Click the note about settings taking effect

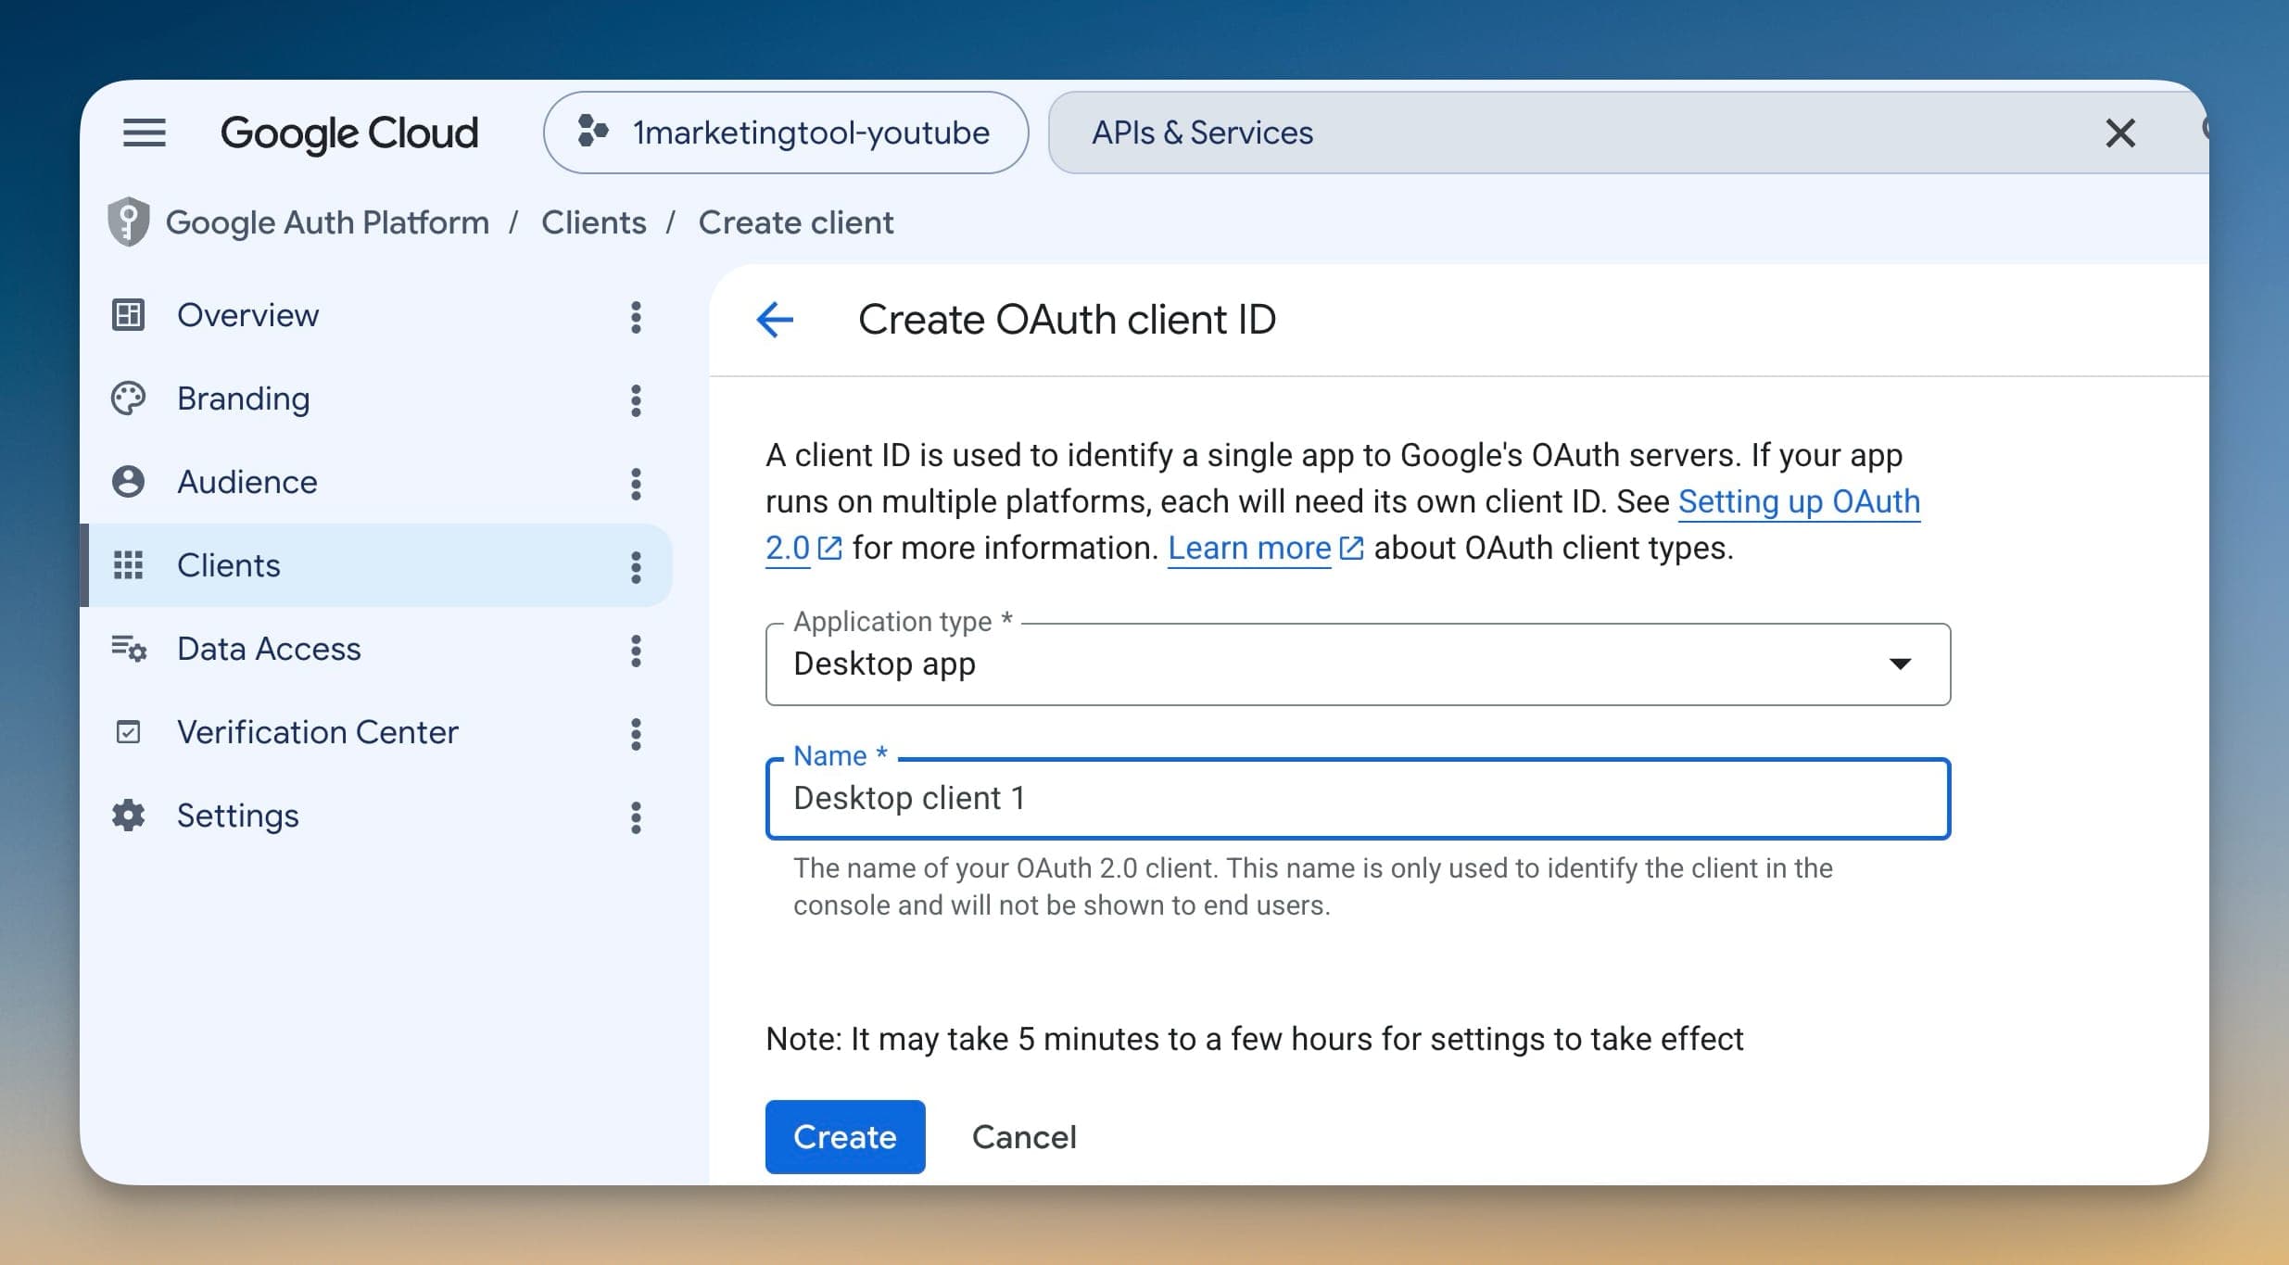click(x=1255, y=1039)
